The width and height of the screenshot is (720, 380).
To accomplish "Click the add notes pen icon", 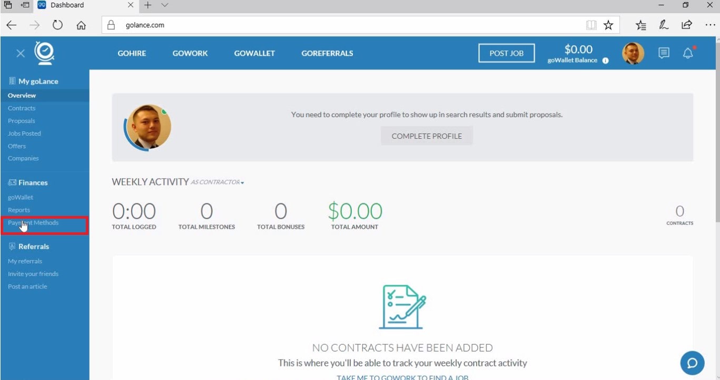I will [664, 25].
